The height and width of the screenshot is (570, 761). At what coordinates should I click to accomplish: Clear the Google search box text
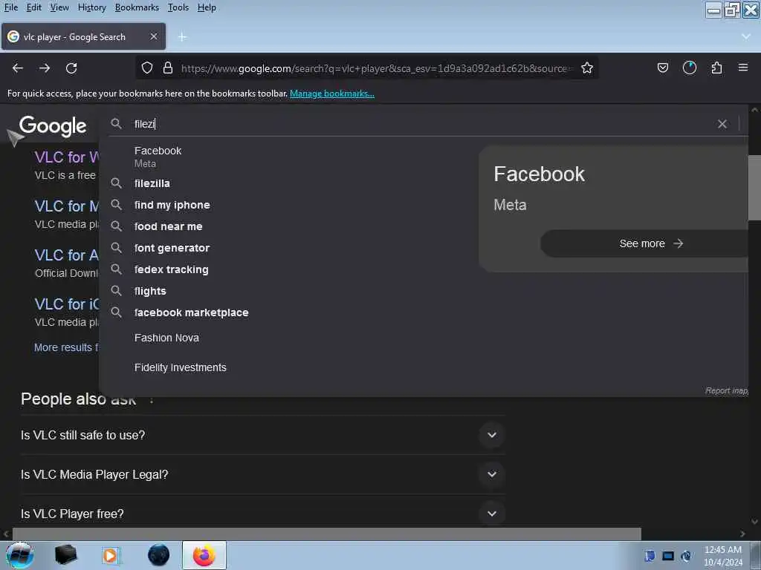(722, 124)
